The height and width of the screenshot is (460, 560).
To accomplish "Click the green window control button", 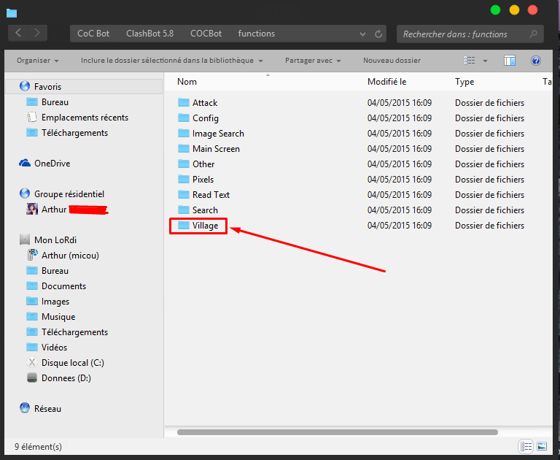I will tap(495, 9).
